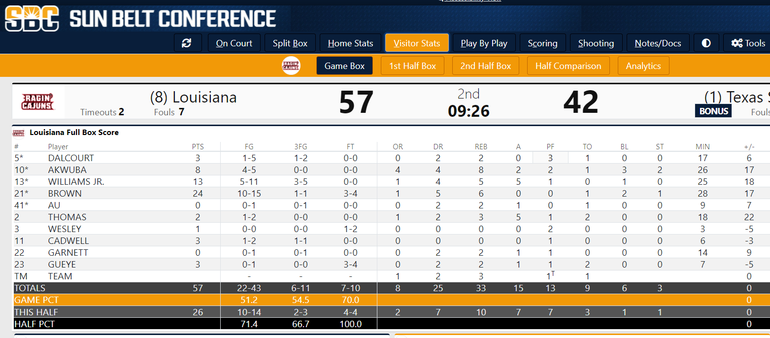The width and height of the screenshot is (770, 338).
Task: Open the Play By Play tab
Action: pyautogui.click(x=484, y=43)
